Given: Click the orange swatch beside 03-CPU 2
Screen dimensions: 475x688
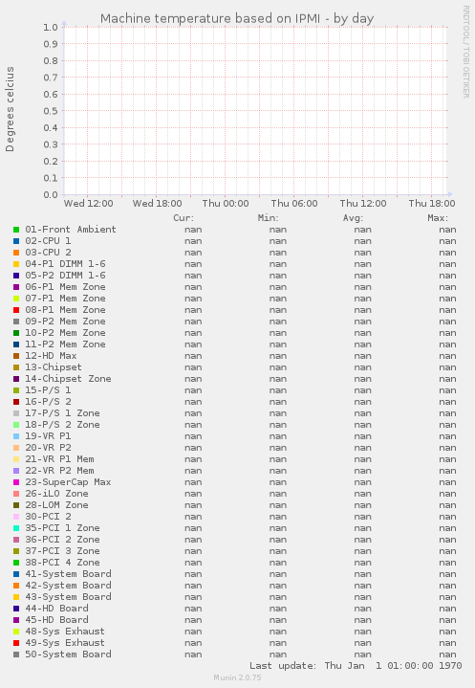Looking at the screenshot, I should click(x=16, y=253).
